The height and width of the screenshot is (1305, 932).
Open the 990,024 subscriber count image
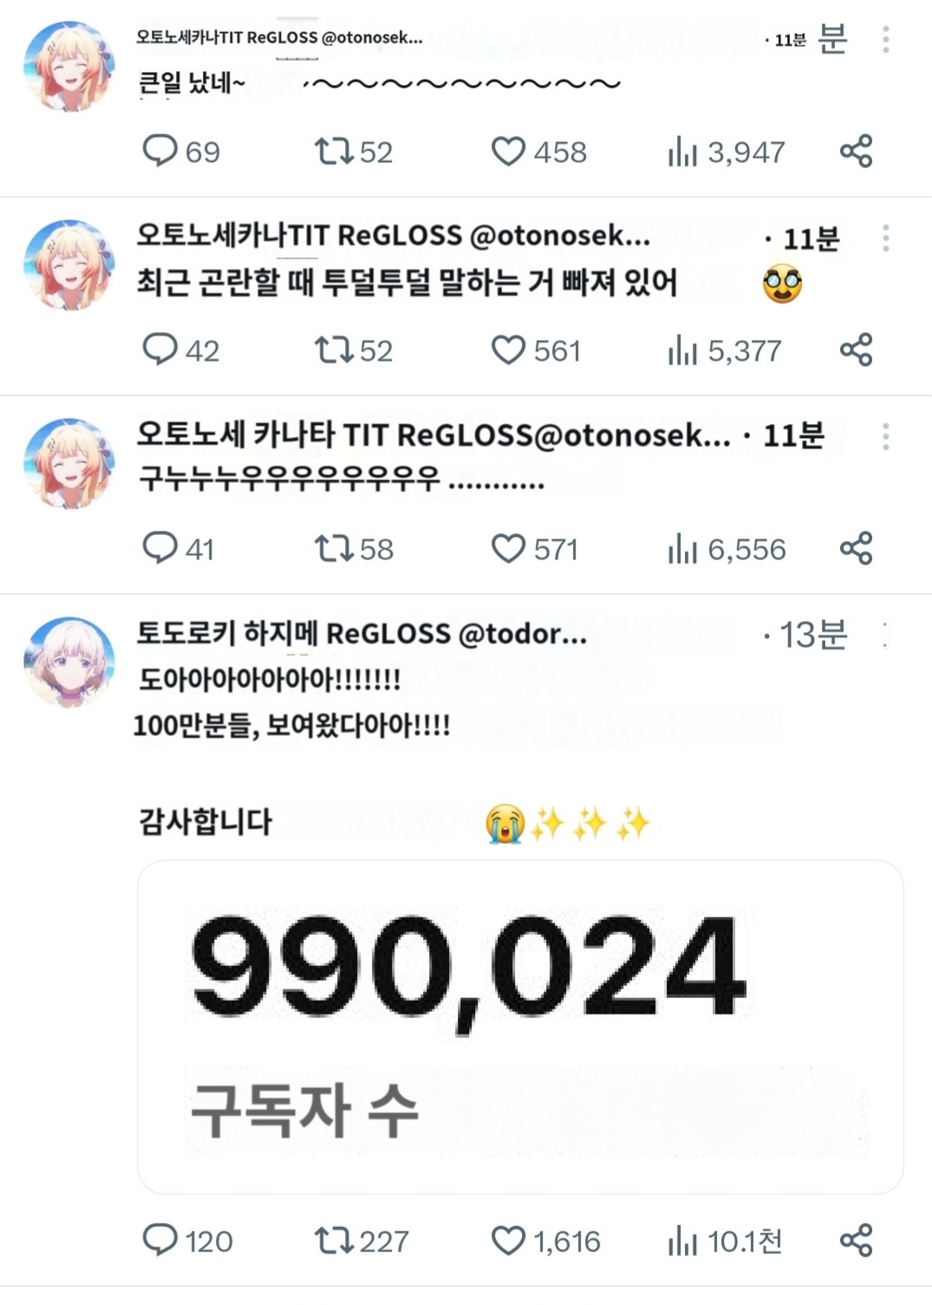click(520, 1027)
